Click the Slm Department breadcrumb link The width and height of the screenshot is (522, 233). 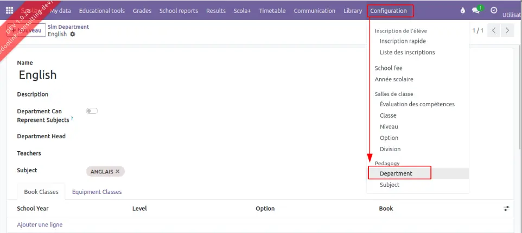coord(68,27)
